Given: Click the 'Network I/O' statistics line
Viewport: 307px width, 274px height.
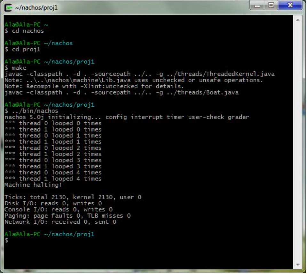Looking at the screenshot, I should [x=60, y=222].
